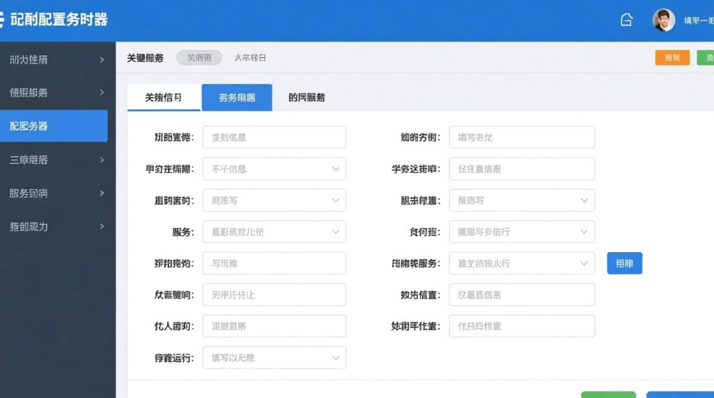714x398 pixels.
Task: Expand the fourth sidebar section below the highlighted item
Action: [x=101, y=160]
